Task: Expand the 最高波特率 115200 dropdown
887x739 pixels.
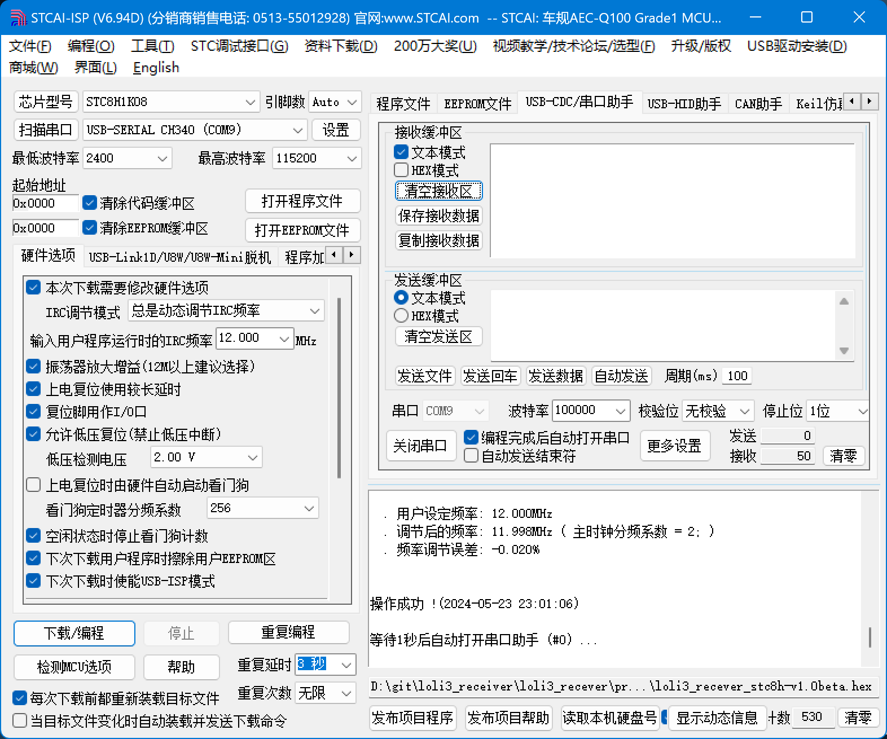Action: (352, 159)
